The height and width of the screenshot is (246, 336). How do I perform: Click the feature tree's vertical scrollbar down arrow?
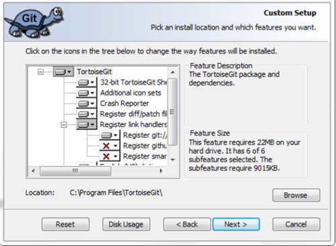pyautogui.click(x=173, y=160)
